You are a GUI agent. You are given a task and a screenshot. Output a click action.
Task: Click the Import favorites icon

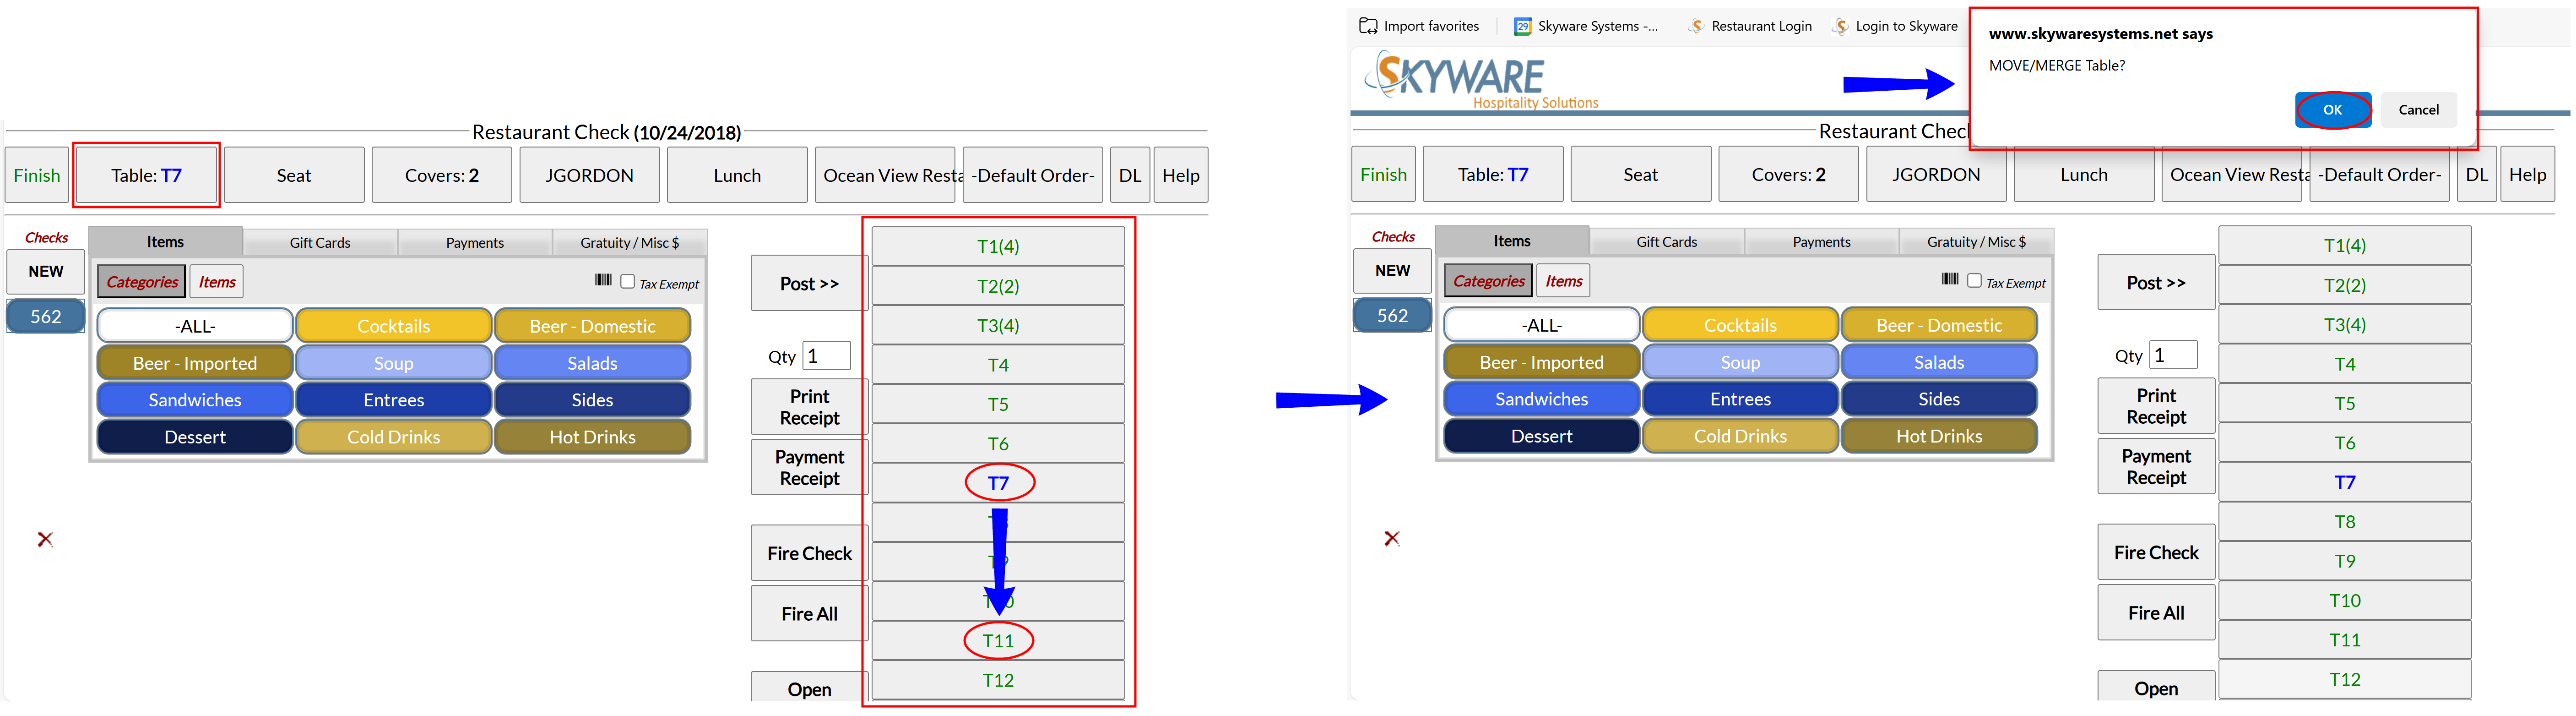[1368, 26]
